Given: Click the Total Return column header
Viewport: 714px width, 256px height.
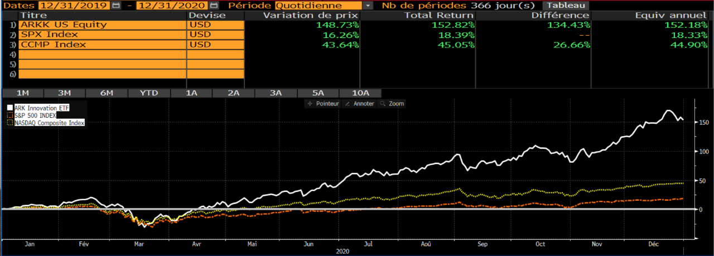Looking at the screenshot, I should pyautogui.click(x=439, y=15).
